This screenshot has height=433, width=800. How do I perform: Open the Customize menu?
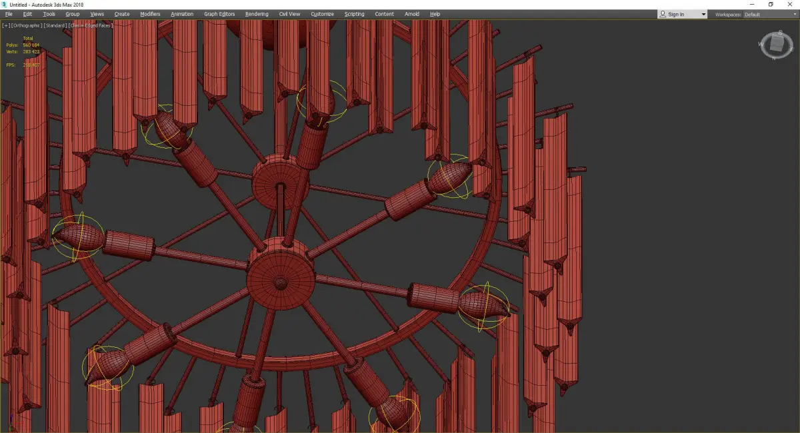point(323,14)
